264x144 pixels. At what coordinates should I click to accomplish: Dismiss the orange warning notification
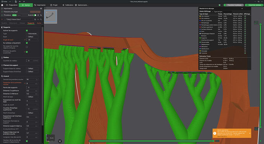250,133
